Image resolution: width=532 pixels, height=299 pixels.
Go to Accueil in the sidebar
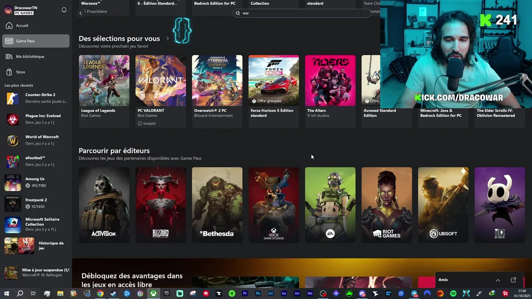pyautogui.click(x=36, y=25)
